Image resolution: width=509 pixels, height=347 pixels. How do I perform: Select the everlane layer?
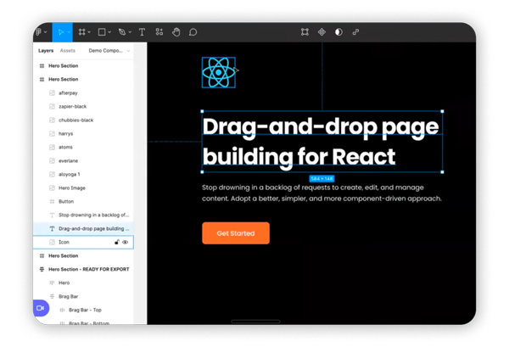(x=83, y=160)
